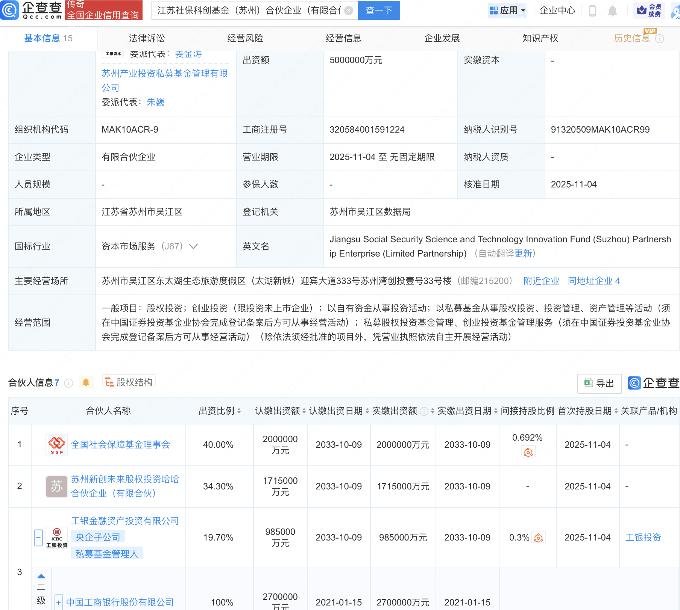Open notifications bell in top bar
Viewport: 680px width, 610px height.
pyautogui.click(x=612, y=11)
